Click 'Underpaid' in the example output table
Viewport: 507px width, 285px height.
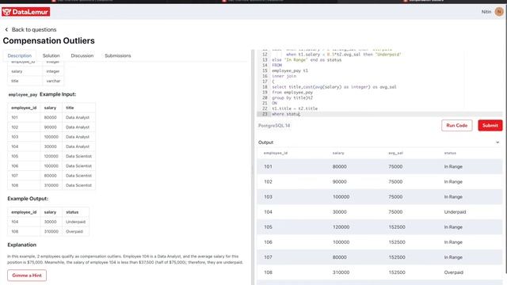click(x=76, y=222)
